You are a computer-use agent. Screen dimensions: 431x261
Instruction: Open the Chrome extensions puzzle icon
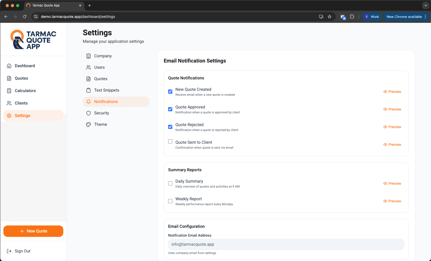(x=352, y=17)
